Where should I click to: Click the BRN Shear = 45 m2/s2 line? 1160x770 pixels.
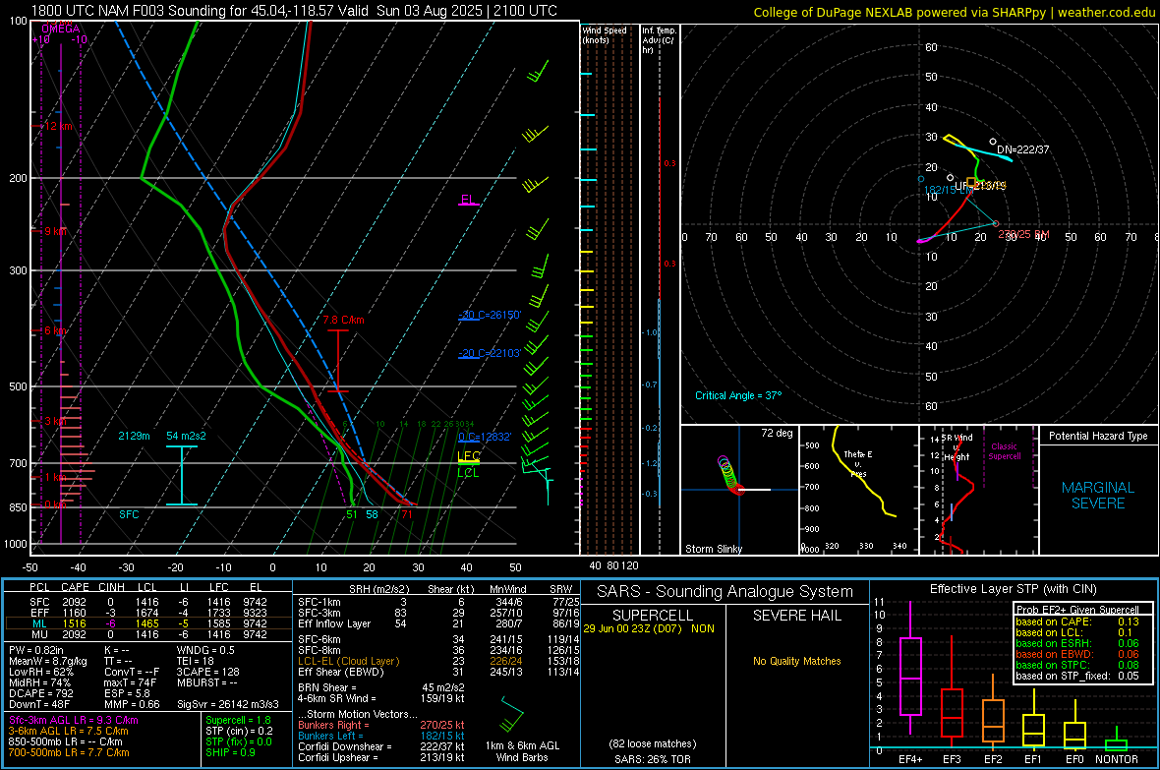pyautogui.click(x=381, y=687)
